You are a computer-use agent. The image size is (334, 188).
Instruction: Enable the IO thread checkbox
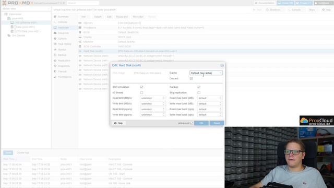[141, 92]
